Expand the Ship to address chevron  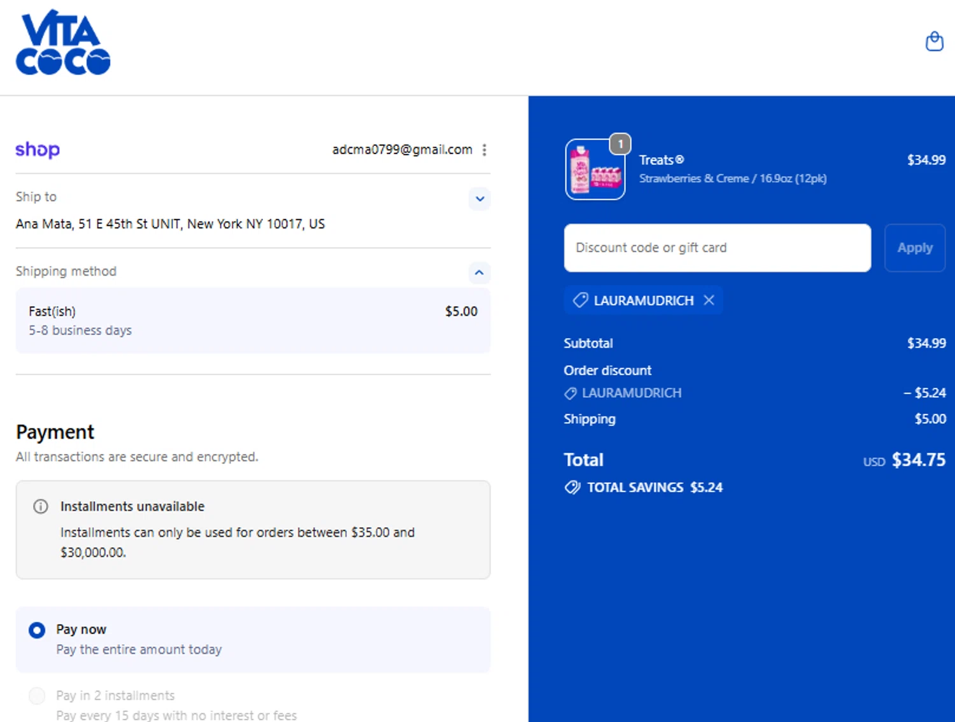coord(479,199)
